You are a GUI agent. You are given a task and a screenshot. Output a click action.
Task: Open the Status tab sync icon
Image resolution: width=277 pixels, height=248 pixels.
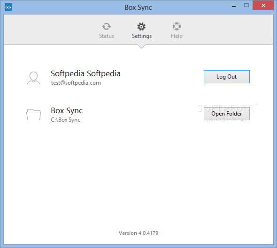(107, 27)
